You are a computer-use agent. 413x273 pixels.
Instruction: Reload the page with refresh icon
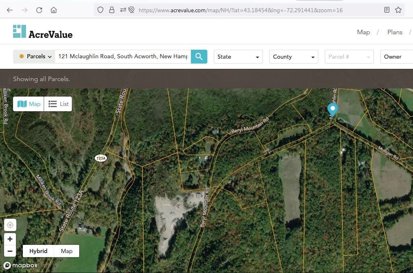pyautogui.click(x=39, y=10)
